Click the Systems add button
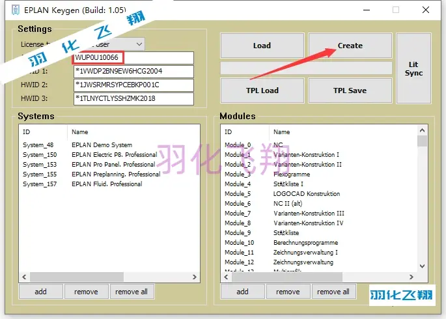Image resolution: width=446 pixels, height=319 pixels. pyautogui.click(x=40, y=292)
